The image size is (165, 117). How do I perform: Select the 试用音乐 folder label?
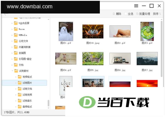[27, 101]
